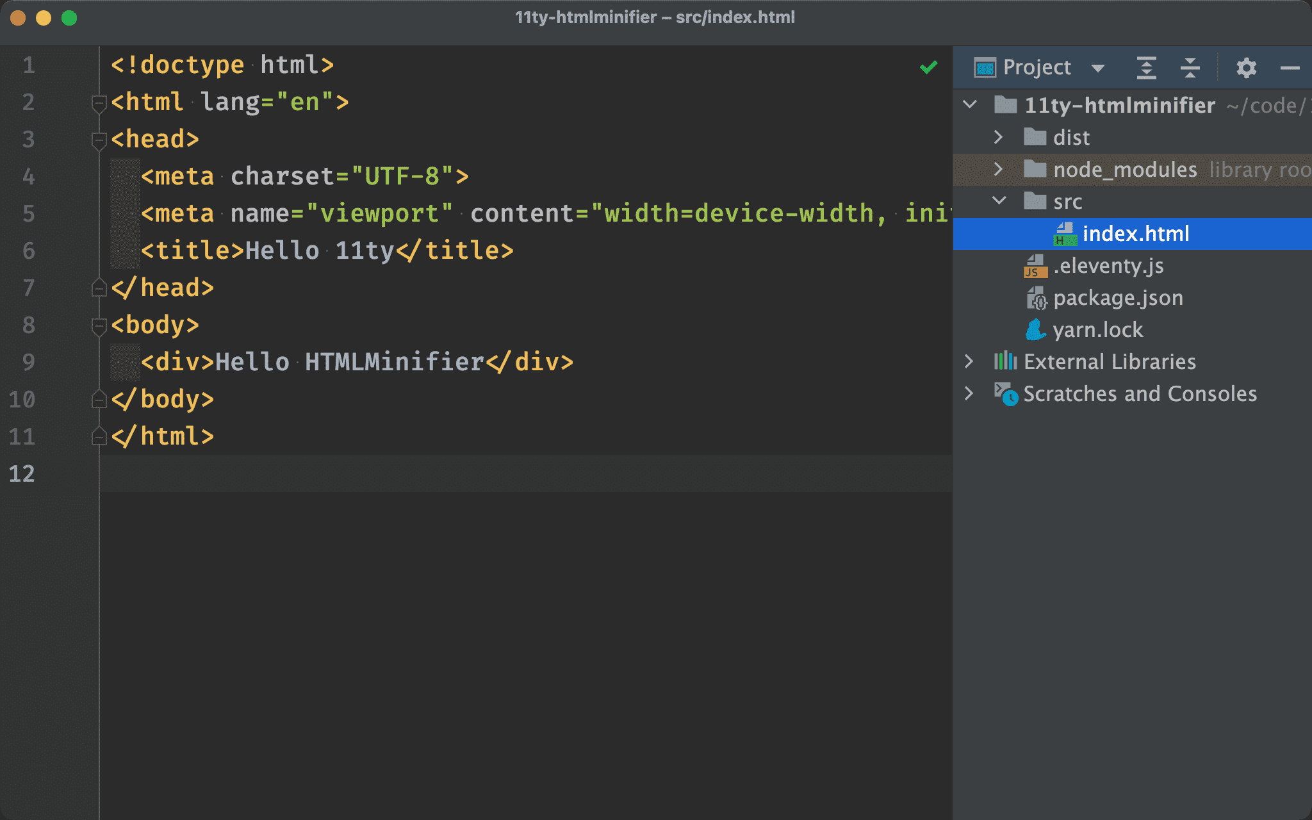Fold the body tag on line 8
This screenshot has height=820, width=1312.
(99, 327)
